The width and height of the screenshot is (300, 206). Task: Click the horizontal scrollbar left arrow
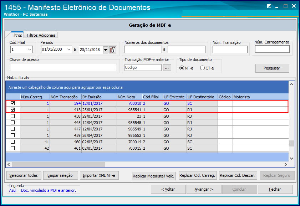point(9,164)
